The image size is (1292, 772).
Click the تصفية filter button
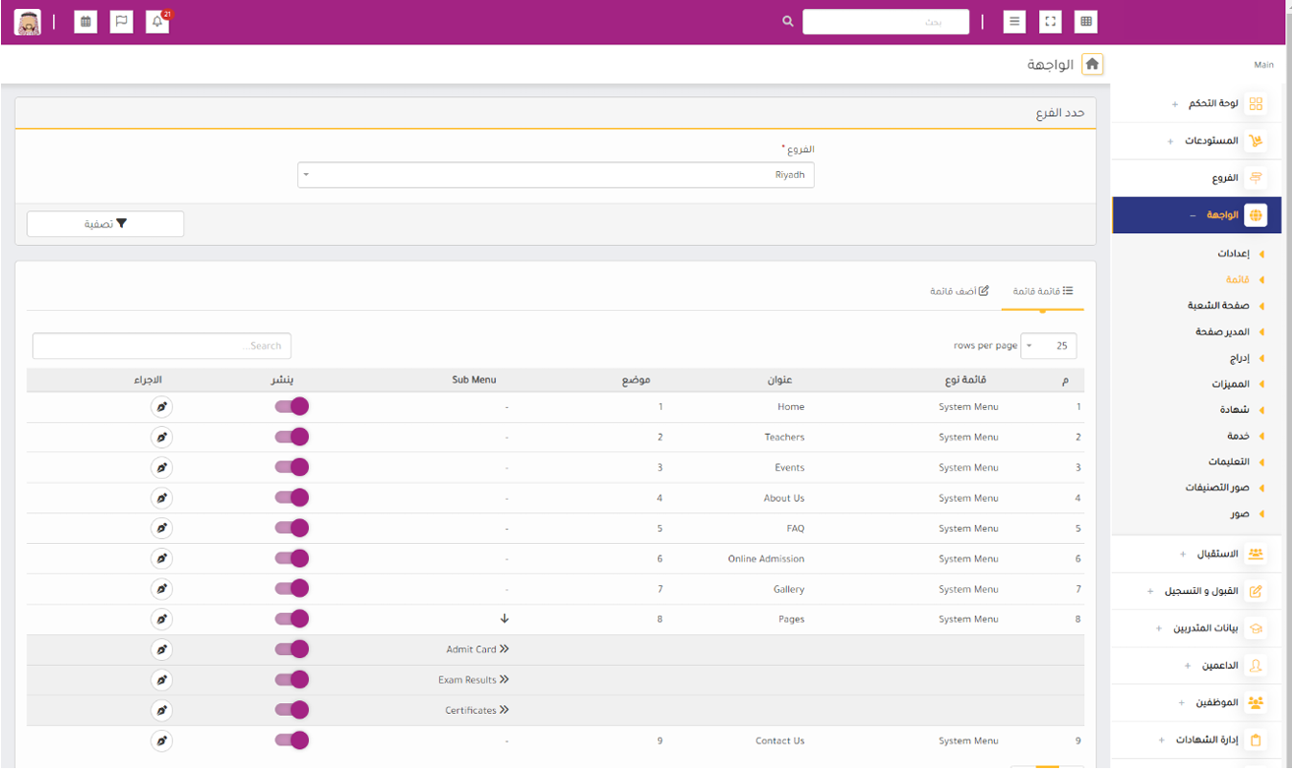pos(105,224)
